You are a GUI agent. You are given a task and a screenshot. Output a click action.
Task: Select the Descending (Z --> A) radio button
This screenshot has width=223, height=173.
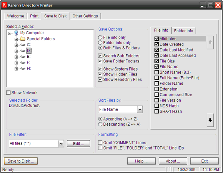(100, 124)
